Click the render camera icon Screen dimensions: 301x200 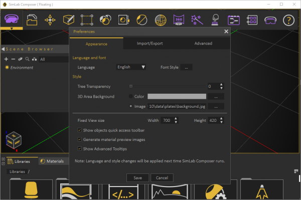123,20
